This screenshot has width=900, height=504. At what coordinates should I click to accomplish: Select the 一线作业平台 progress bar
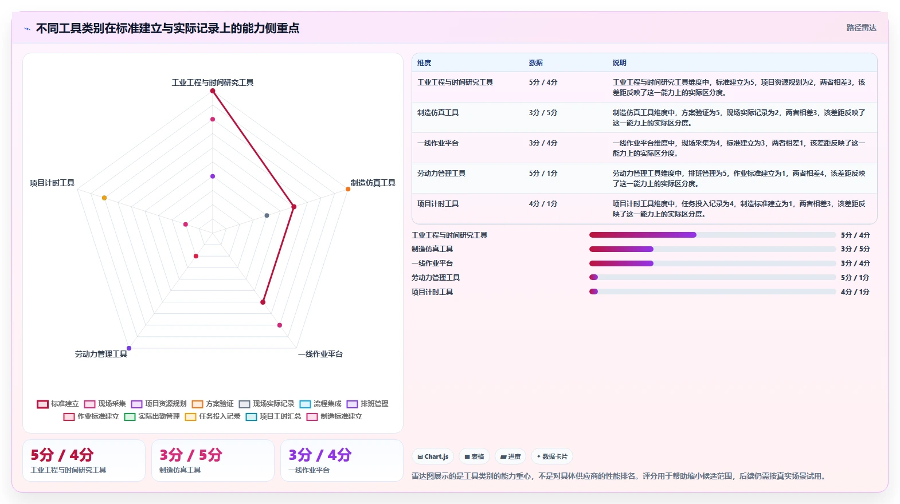pos(713,263)
